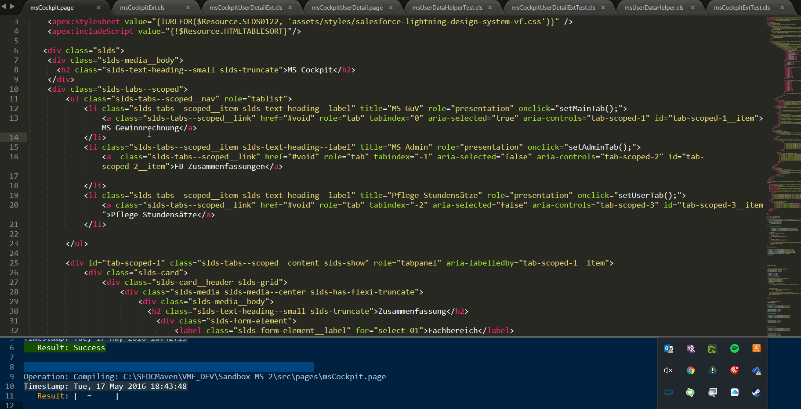Select the msCockpitUserDetail.page tab
Viewport: 801px width, 409px height.
coord(347,7)
